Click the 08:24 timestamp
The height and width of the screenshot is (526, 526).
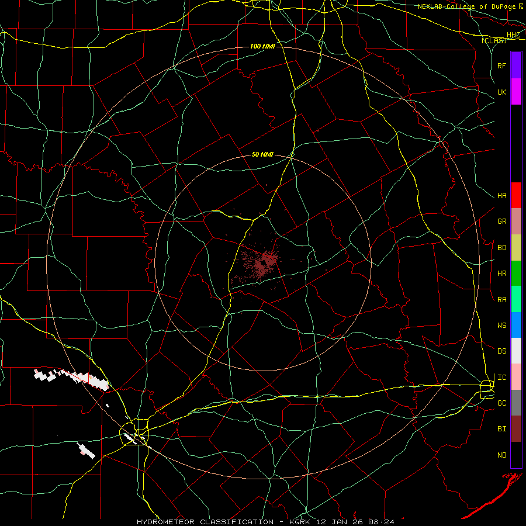380,522
